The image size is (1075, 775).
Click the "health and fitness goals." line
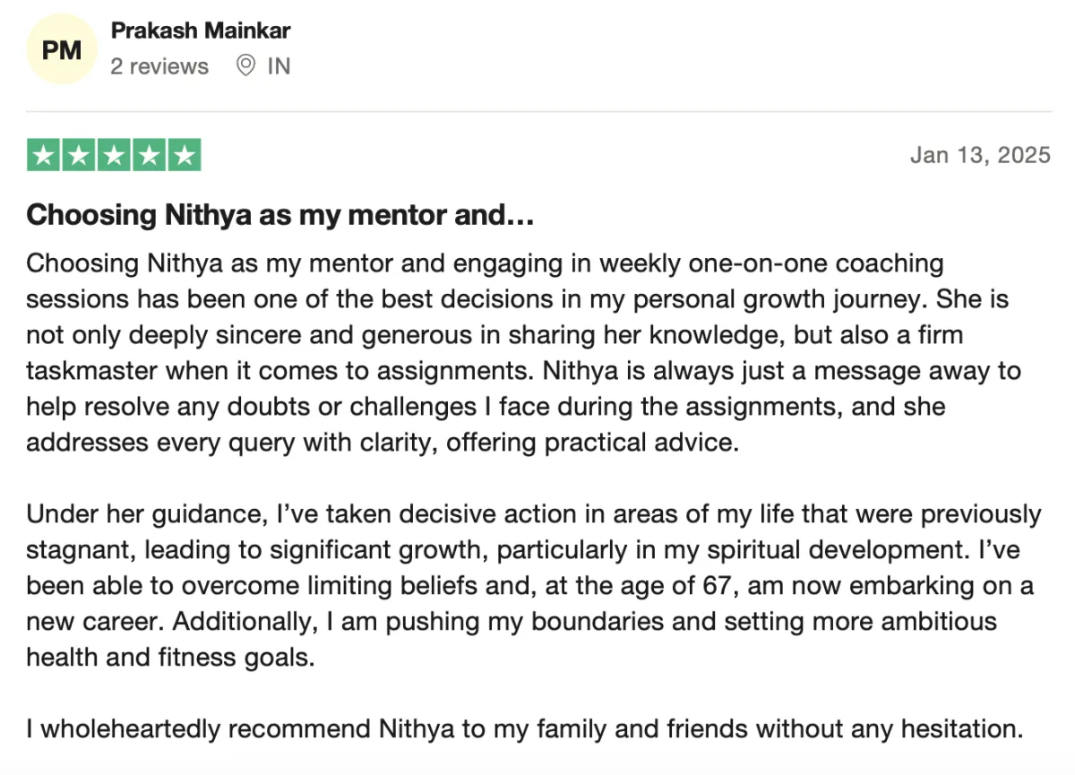(170, 657)
